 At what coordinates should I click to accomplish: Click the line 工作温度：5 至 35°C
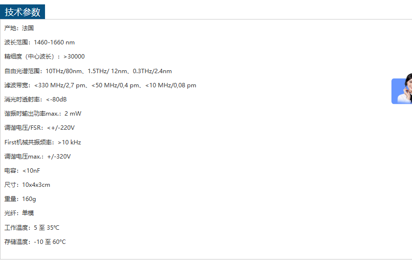coord(32,228)
